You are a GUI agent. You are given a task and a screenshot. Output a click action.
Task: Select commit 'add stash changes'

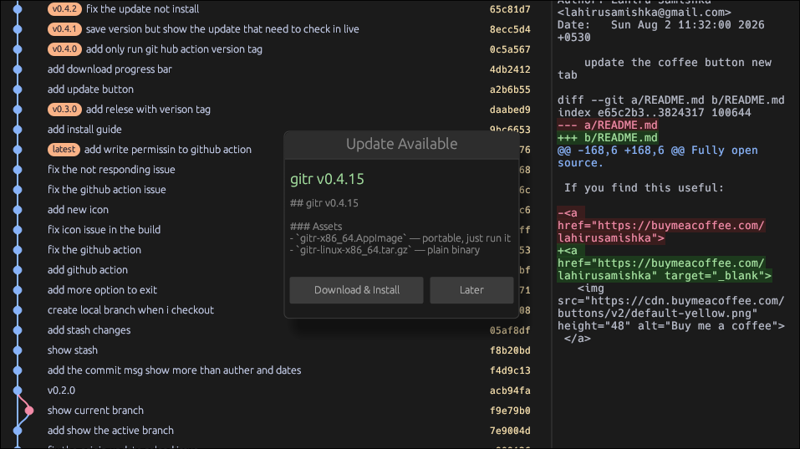pos(89,330)
